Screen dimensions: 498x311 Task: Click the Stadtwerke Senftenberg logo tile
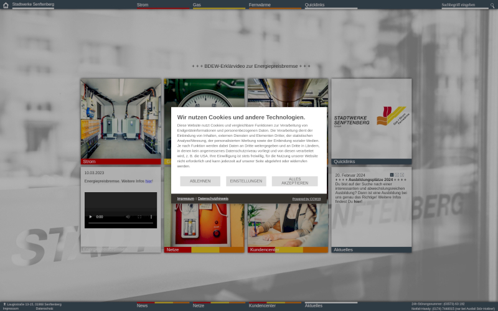(x=371, y=118)
